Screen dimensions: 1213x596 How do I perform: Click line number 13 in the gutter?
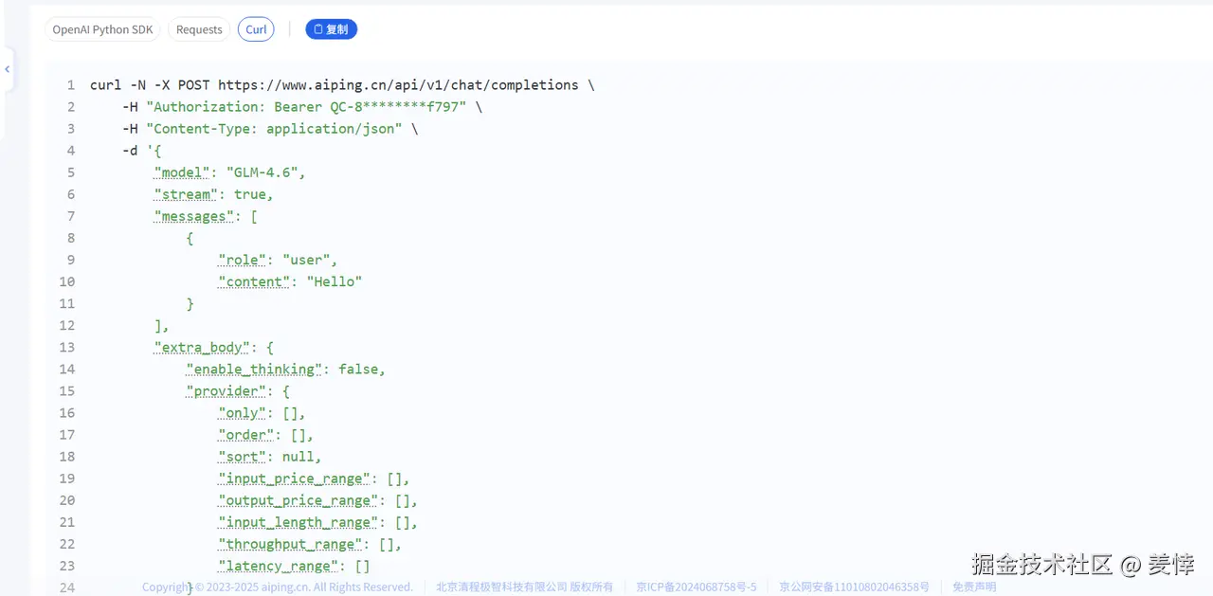66,348
